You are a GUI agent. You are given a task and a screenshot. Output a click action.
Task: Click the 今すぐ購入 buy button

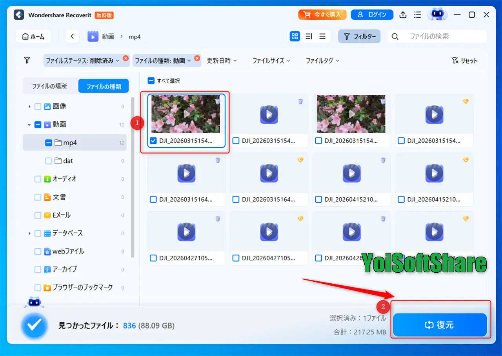pyautogui.click(x=322, y=15)
